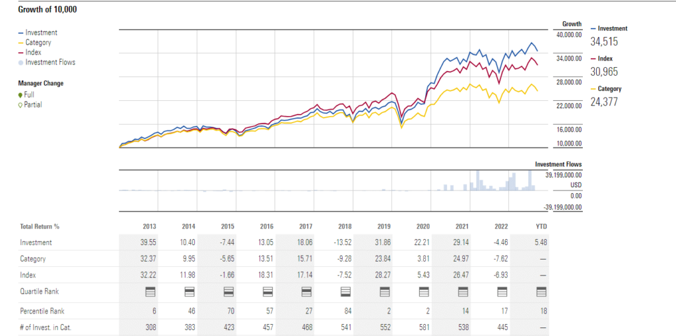Screen dimensions: 676x336
Task: Click the 2015 Quartile Rank icon
Action: pyautogui.click(x=228, y=291)
